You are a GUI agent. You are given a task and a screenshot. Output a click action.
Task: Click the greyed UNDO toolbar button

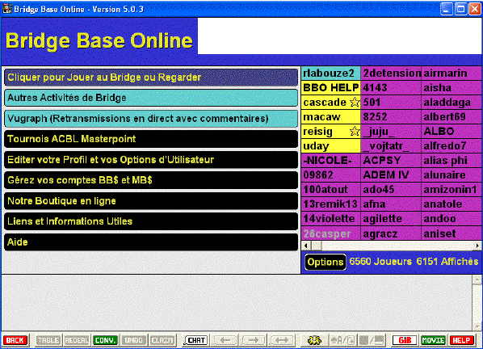coord(134,340)
